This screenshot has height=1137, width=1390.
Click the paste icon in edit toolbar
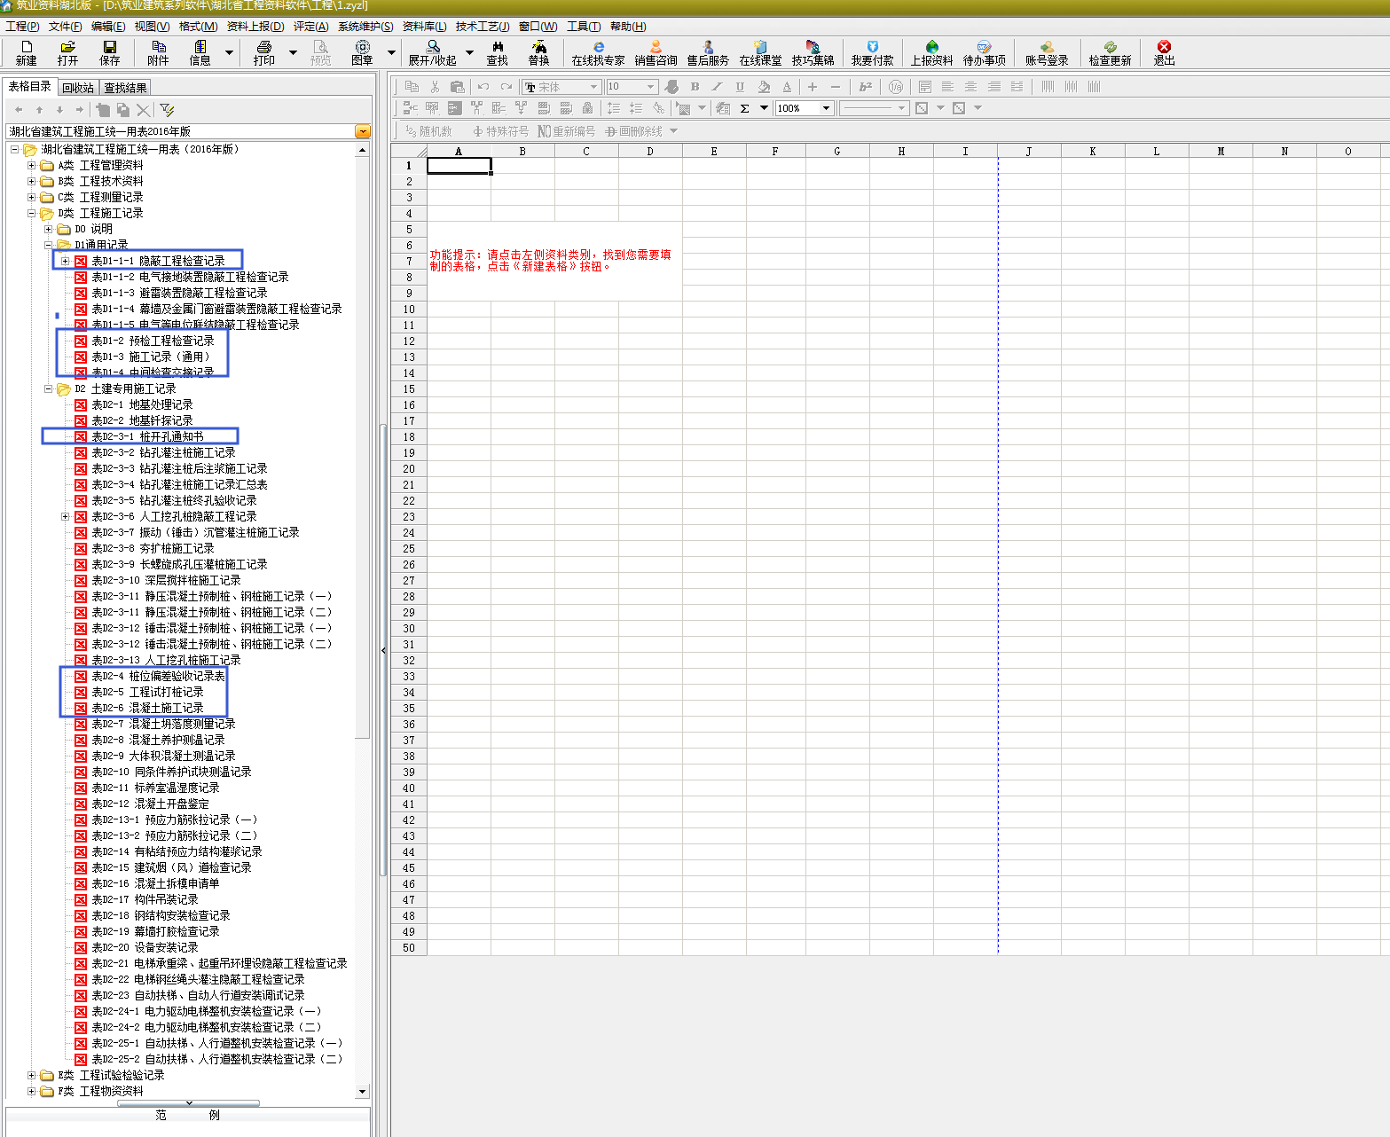[457, 87]
